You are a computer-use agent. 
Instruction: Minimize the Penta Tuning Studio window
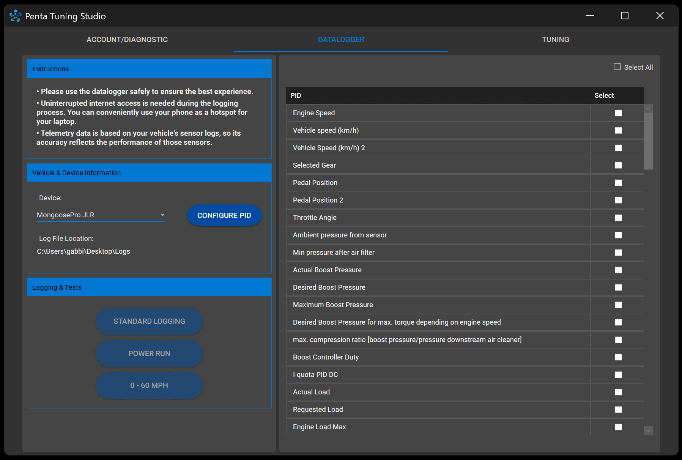coord(590,16)
